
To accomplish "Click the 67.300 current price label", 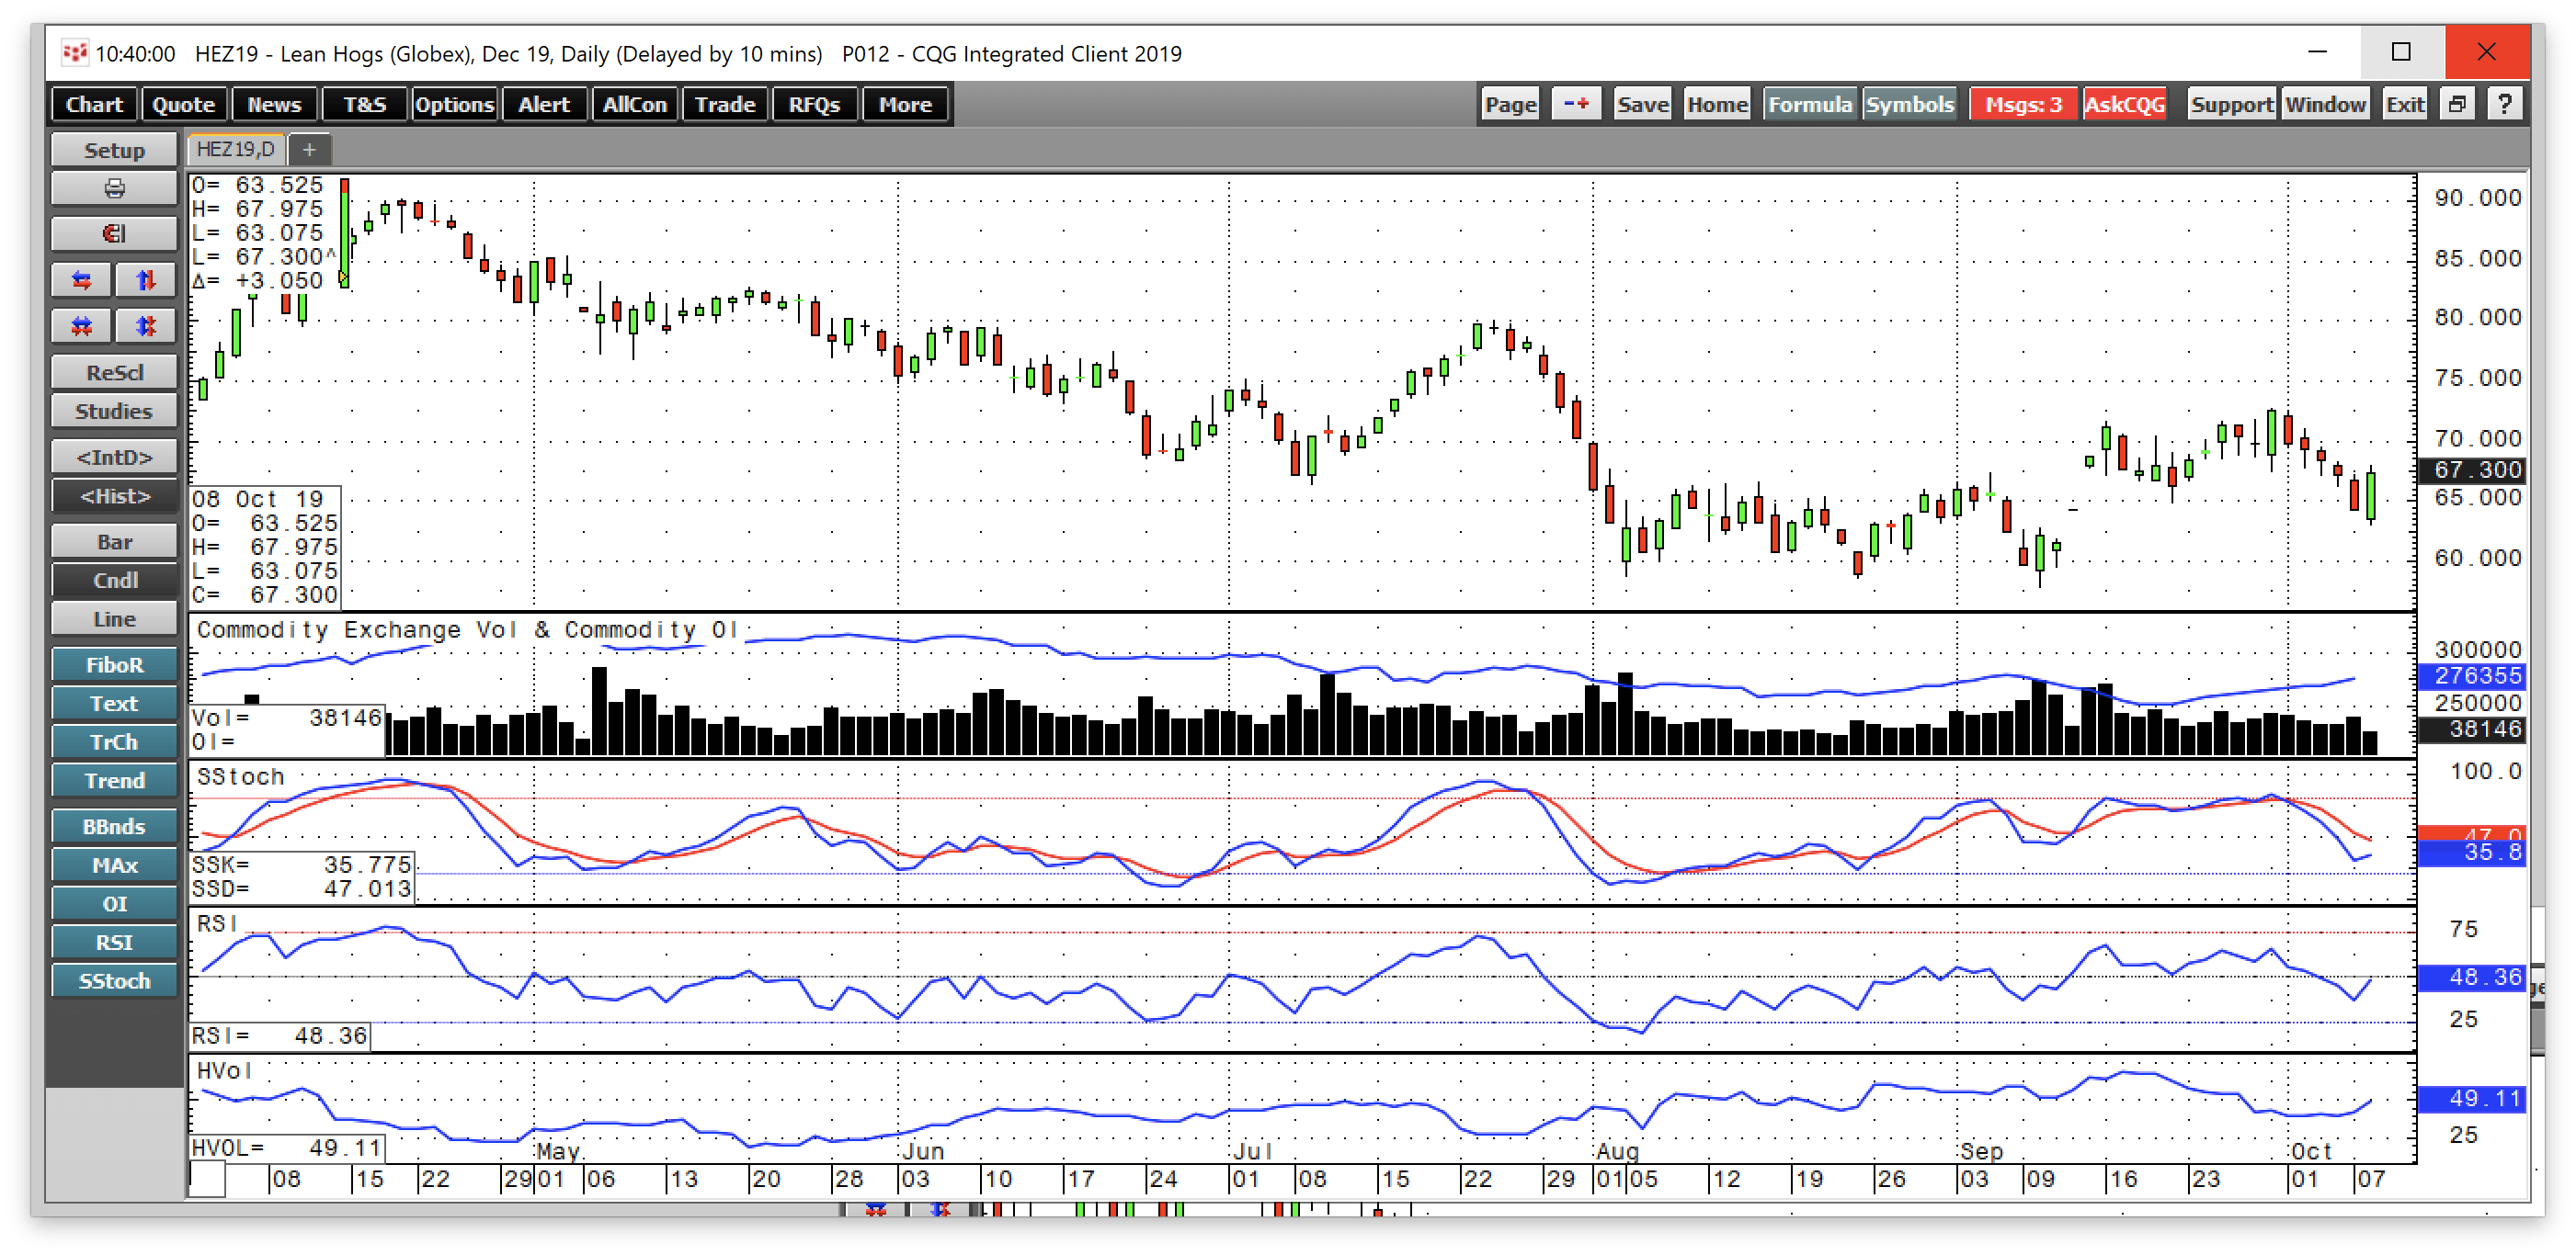I will [x=2471, y=469].
